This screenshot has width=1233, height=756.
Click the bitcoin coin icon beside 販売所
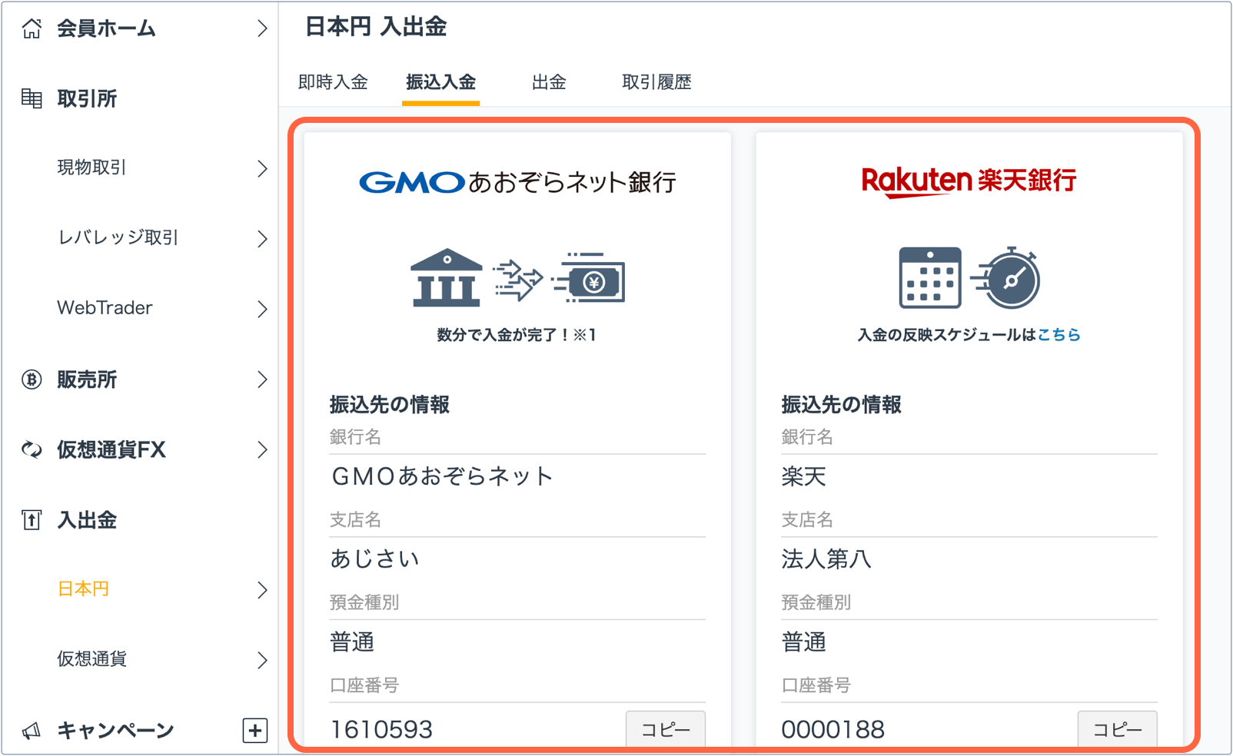click(32, 380)
